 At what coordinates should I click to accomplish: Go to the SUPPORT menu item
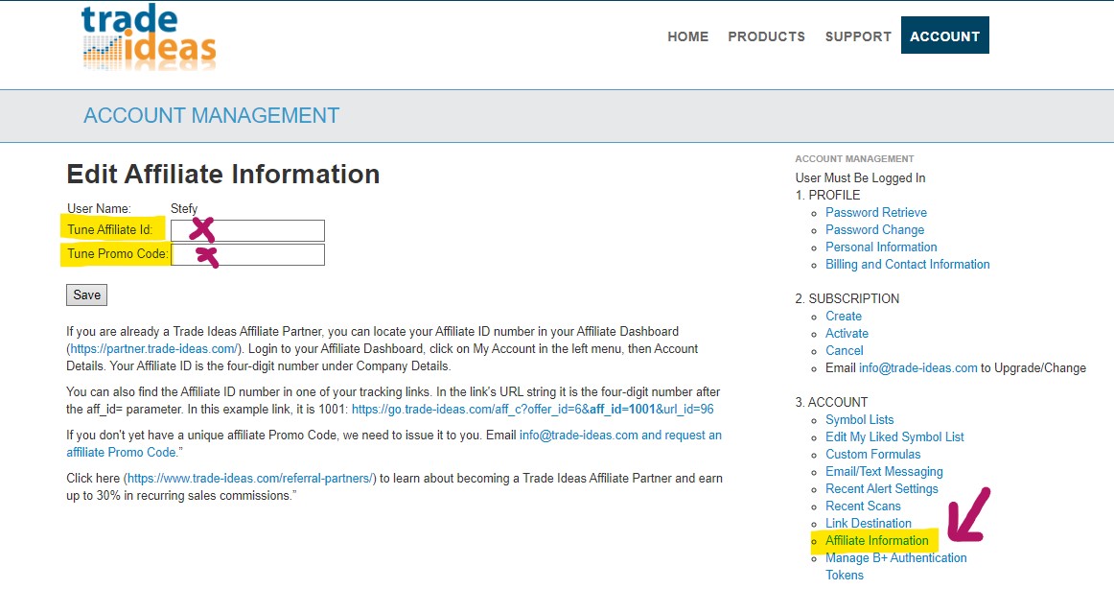pos(858,36)
